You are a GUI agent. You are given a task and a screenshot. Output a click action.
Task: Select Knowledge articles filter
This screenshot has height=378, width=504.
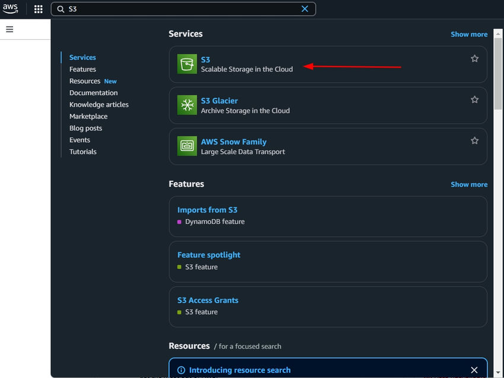tap(99, 105)
